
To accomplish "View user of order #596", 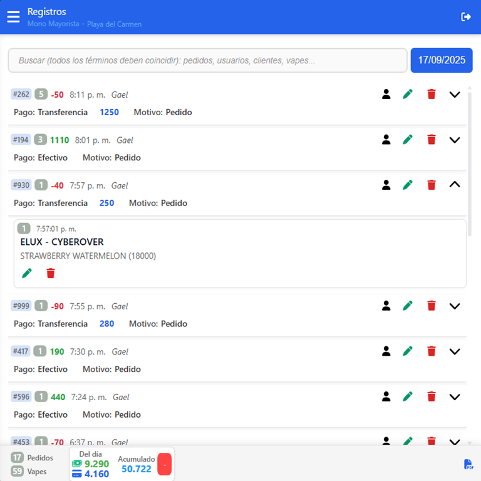I will click(x=386, y=396).
